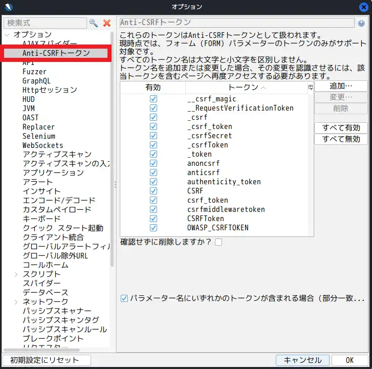372x369 pixels.
Task: Click the table column settings icon
Action: coord(311,88)
